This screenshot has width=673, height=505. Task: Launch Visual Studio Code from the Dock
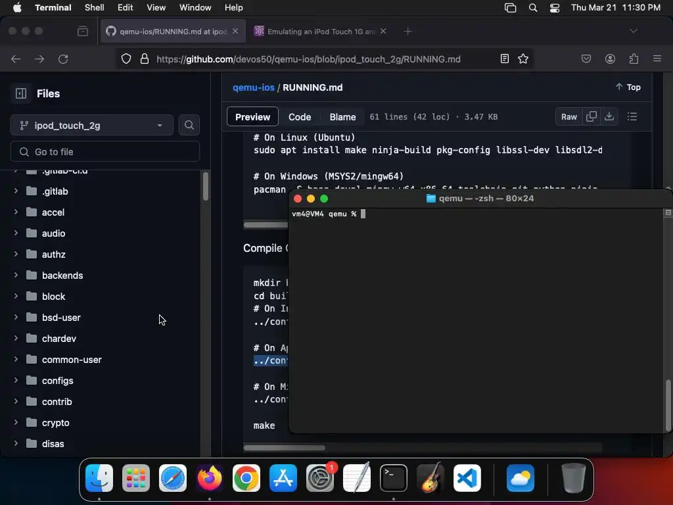click(x=467, y=478)
